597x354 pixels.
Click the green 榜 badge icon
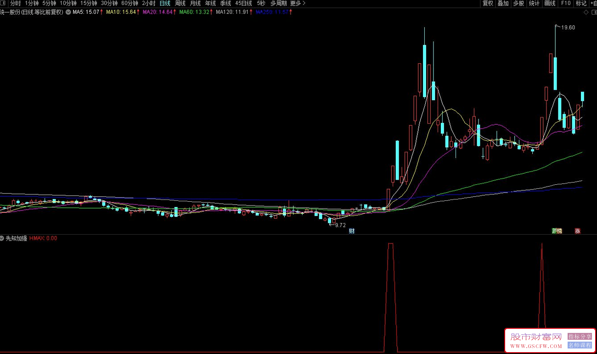click(x=557, y=231)
